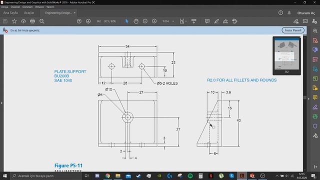This screenshot has width=320, height=180.
Task: Open the sign document tool
Action: [225, 21]
